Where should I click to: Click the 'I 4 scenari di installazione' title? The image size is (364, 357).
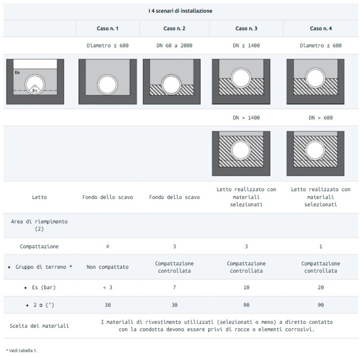tap(180, 11)
